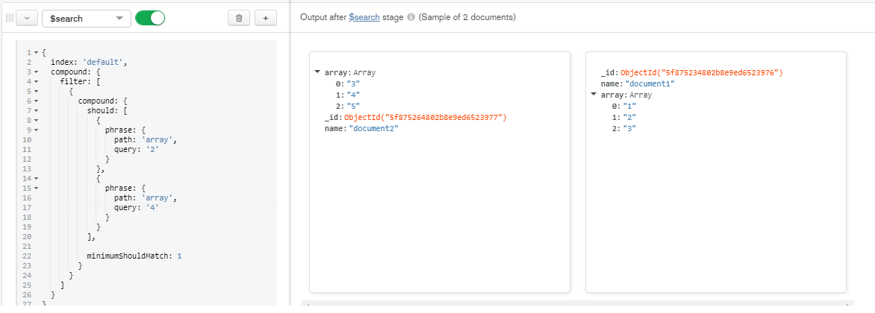This screenshot has width=875, height=313.
Task: Toggle the $search stage enabled switch
Action: pyautogui.click(x=150, y=18)
